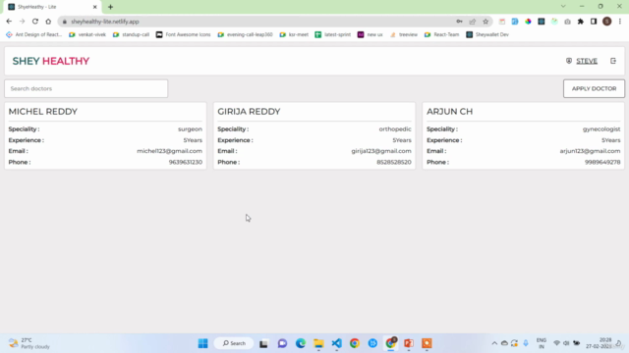Click the orthopedic speciality value
The width and height of the screenshot is (629, 353).
(x=395, y=128)
